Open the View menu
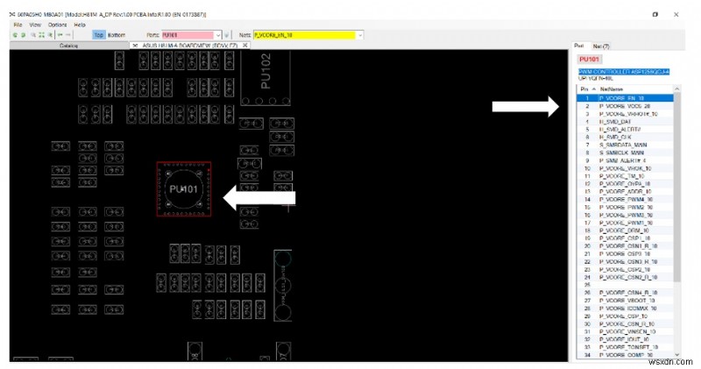701x369 pixels. pyautogui.click(x=35, y=25)
